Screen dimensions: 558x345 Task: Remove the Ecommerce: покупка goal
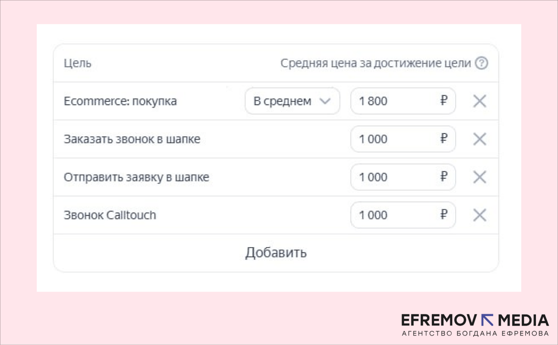coord(479,101)
